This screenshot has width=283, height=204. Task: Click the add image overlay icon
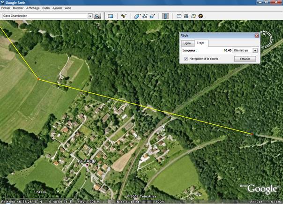pos(153,16)
